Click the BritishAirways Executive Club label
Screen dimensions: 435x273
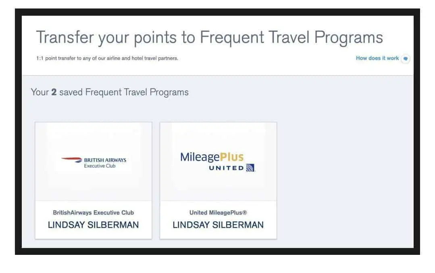click(x=94, y=213)
